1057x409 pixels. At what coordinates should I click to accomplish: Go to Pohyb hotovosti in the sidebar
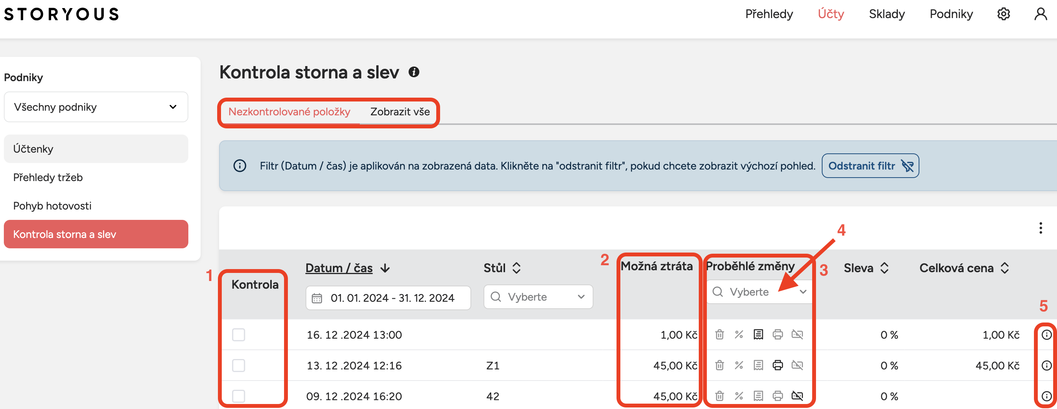pos(52,206)
